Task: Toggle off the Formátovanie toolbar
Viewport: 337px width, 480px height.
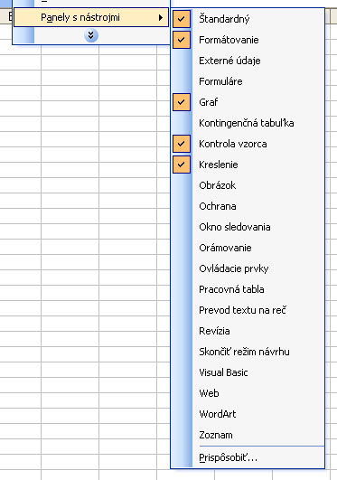Action: point(182,40)
